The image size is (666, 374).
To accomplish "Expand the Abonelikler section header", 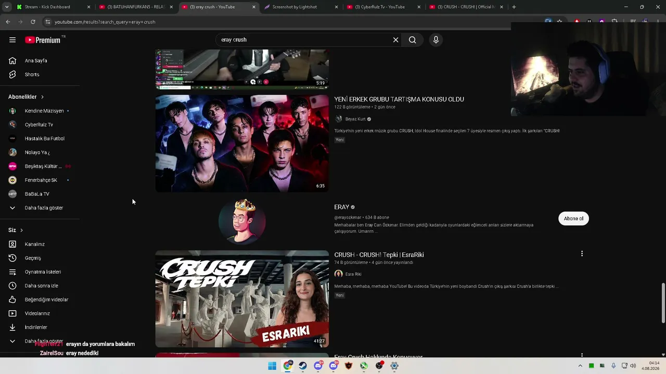I will click(x=26, y=97).
